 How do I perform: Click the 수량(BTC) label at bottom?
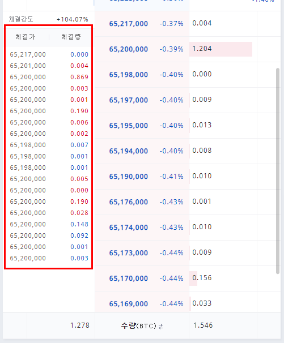[139, 326]
